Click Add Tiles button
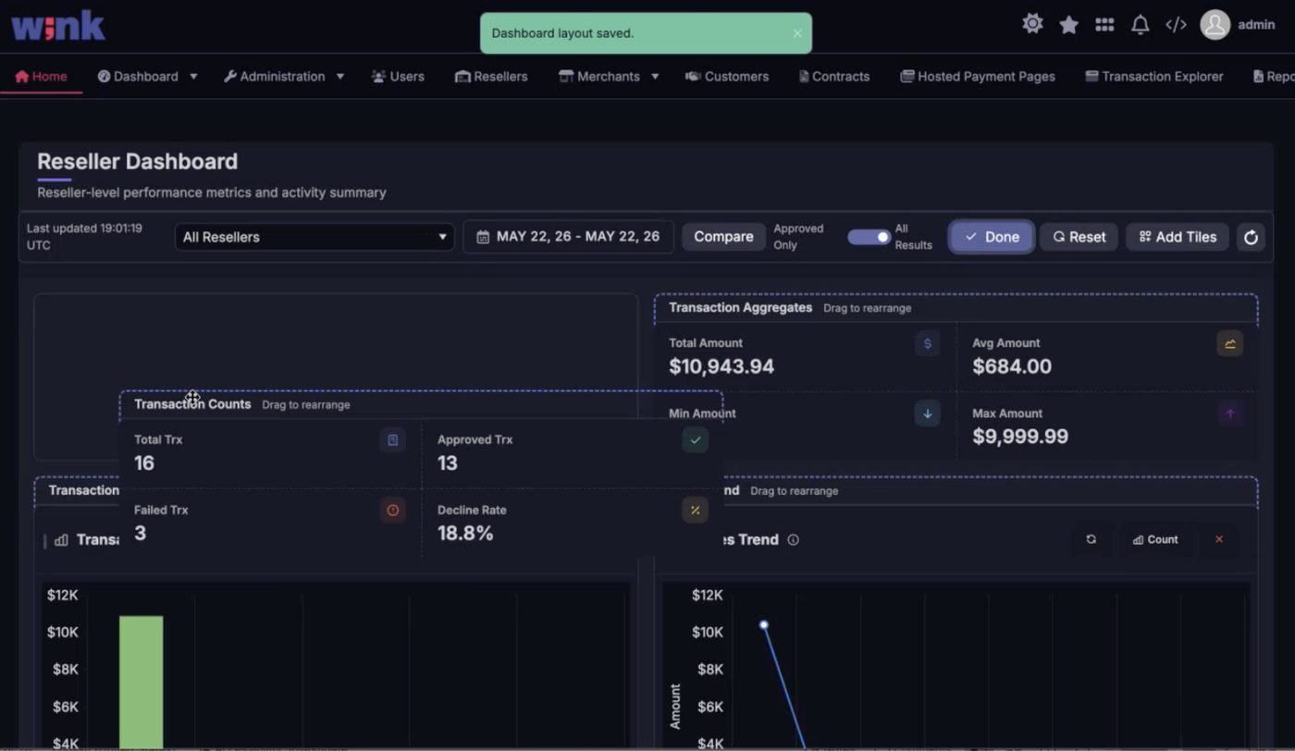The width and height of the screenshot is (1295, 751). [1178, 237]
